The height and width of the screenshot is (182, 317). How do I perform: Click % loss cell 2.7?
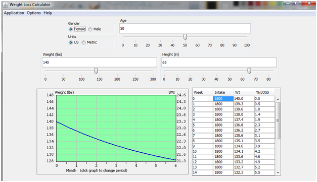pyautogui.click(x=264, y=131)
